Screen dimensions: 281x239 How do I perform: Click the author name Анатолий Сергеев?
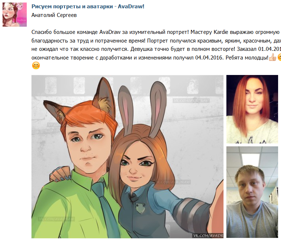[x=54, y=15]
